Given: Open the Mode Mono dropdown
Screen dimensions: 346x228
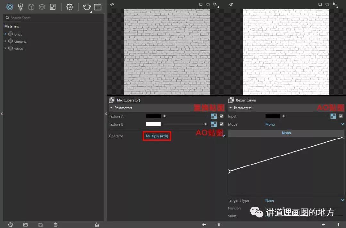Looking at the screenshot, I should pos(305,124).
